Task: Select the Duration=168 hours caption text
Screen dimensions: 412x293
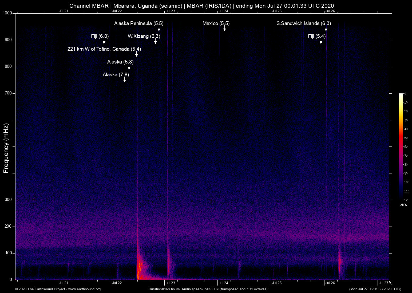Action: pos(208,289)
